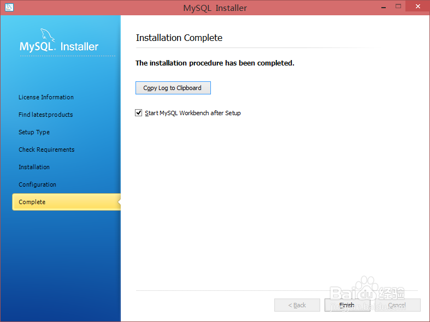The image size is (430, 322).
Task: Select Check Requirements step
Action: pos(46,150)
